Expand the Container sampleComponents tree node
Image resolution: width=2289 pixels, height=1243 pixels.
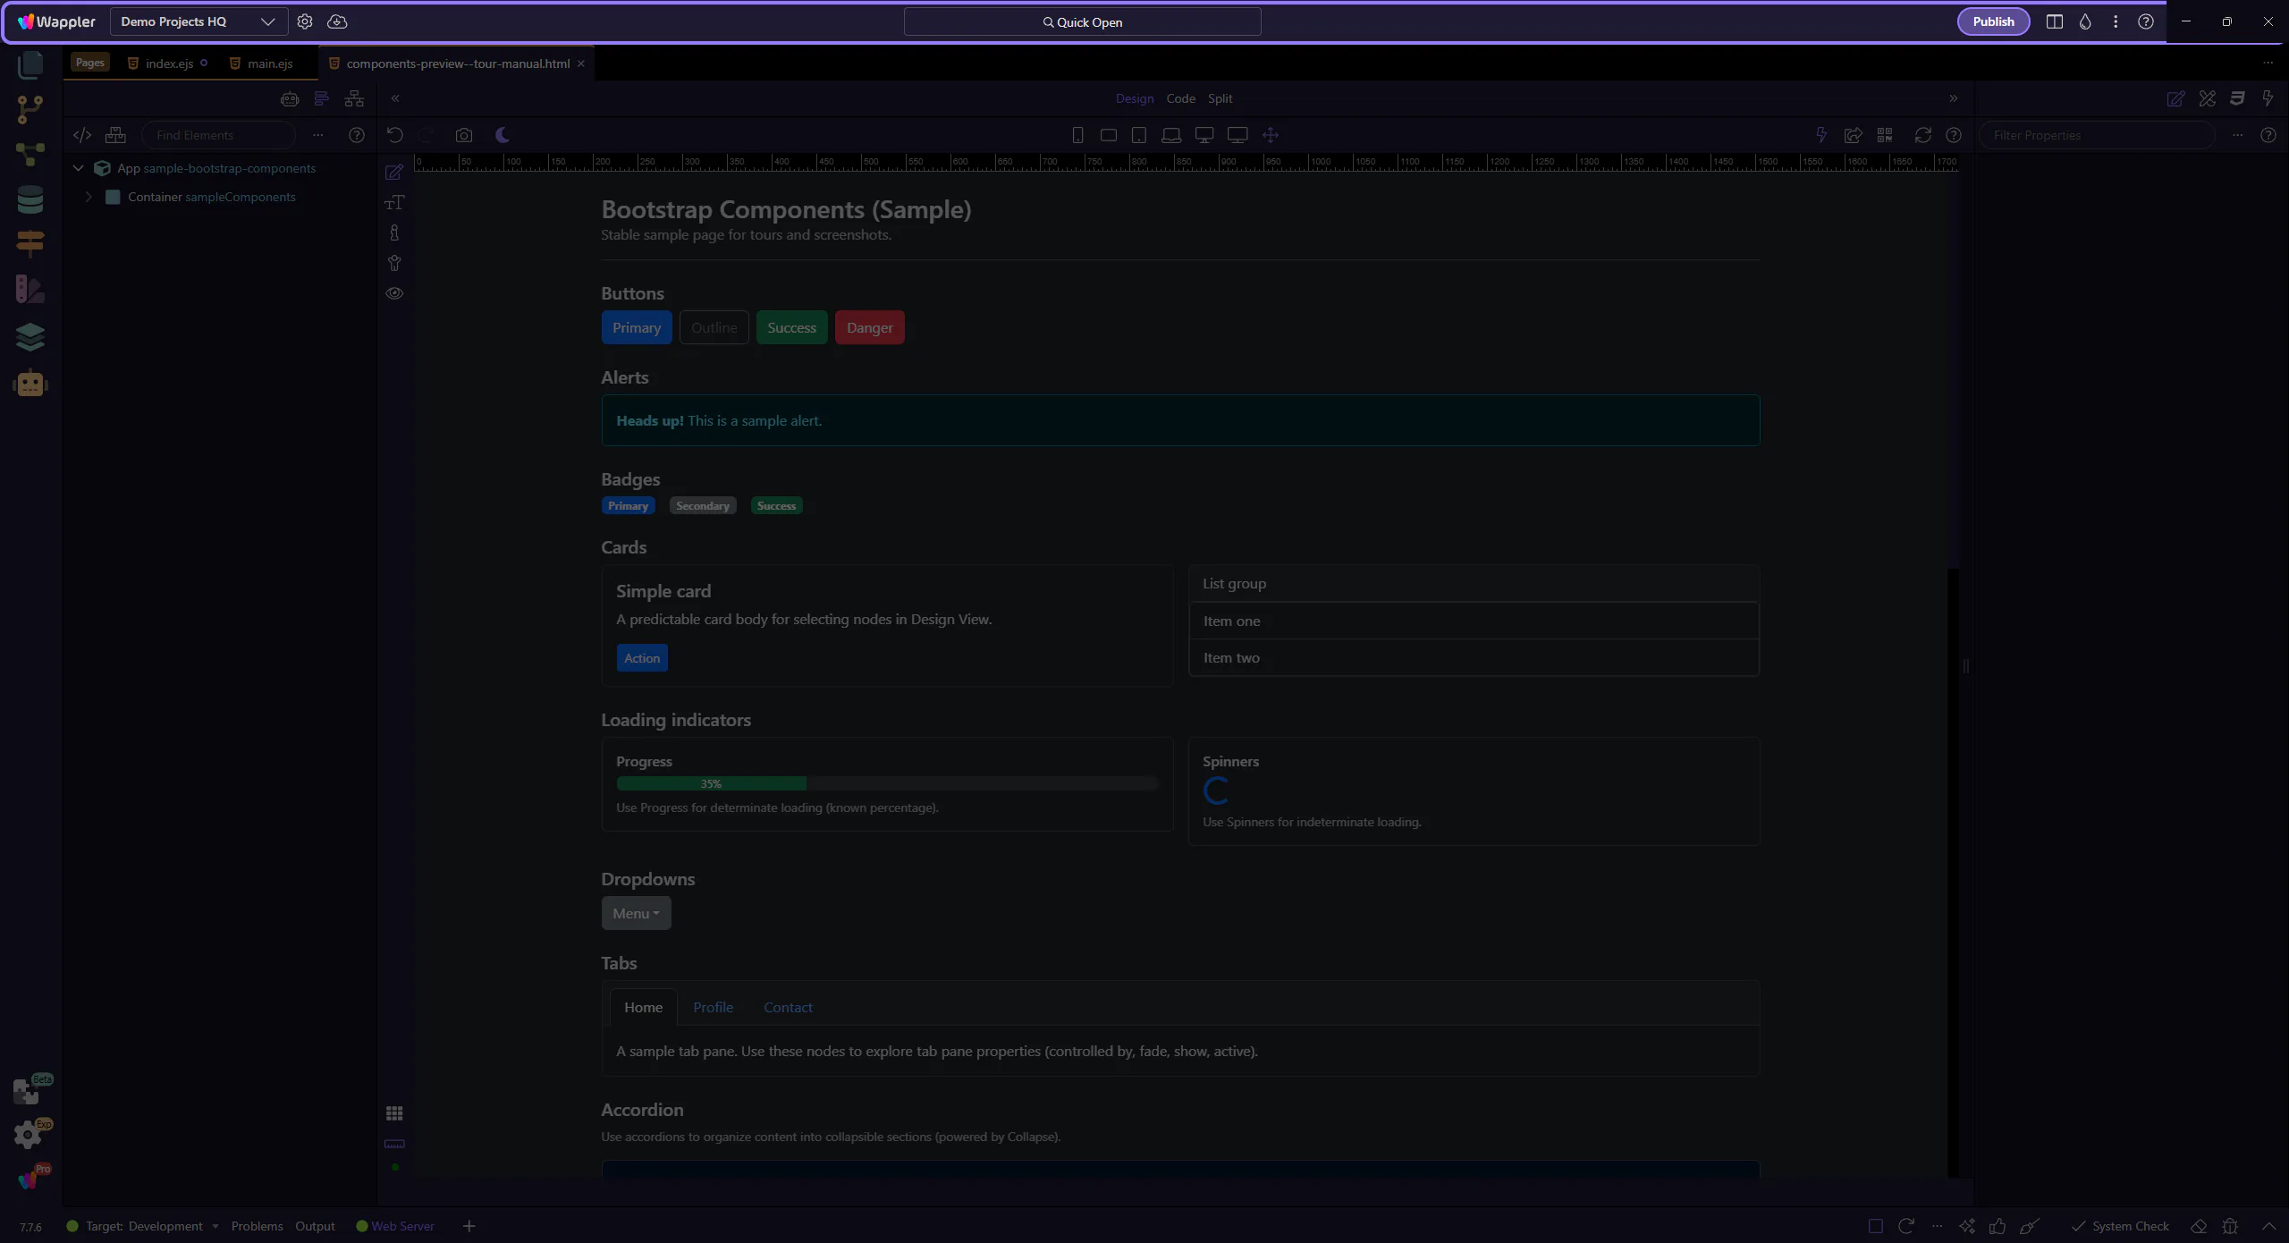[89, 197]
